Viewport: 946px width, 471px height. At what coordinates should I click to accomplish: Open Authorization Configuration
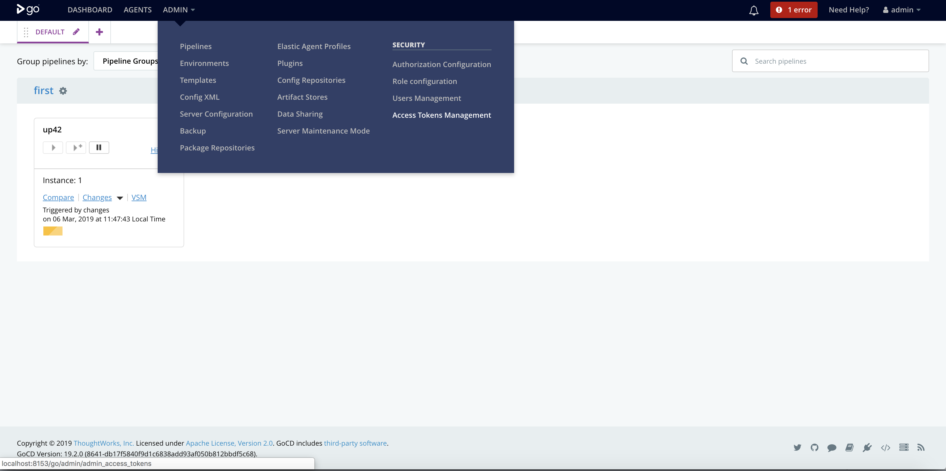tap(442, 64)
